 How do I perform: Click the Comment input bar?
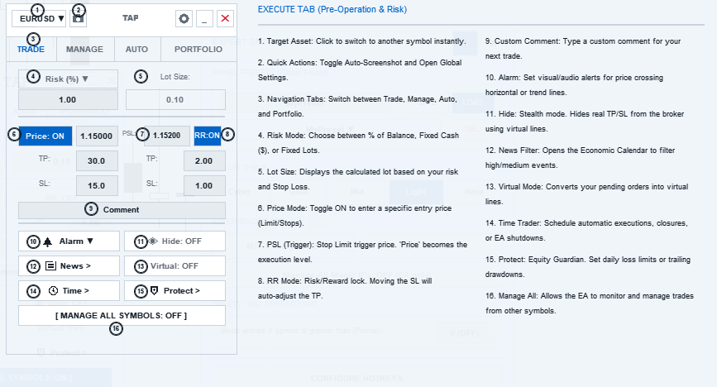(x=122, y=210)
